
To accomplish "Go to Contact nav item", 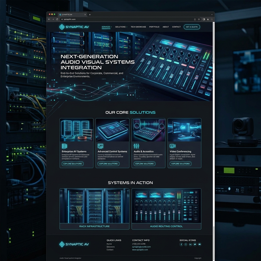I will (176, 27).
